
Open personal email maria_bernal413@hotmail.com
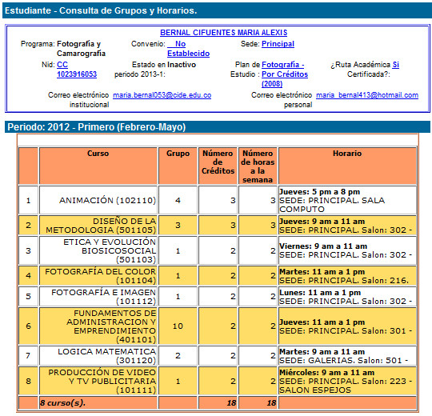[367, 95]
